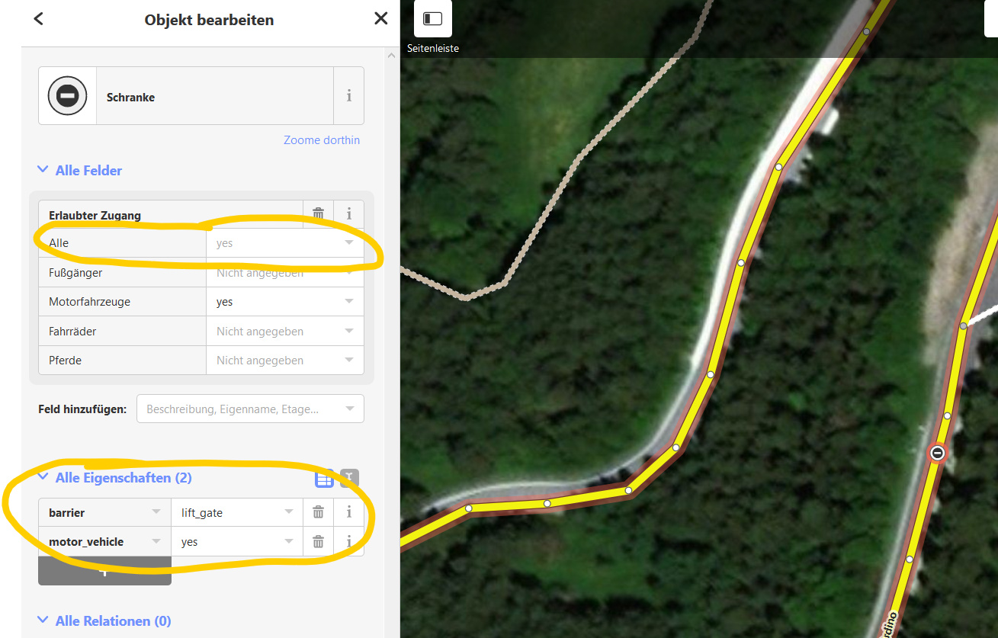Open info for Schranke preset
Viewport: 998px width, 638px height.
coord(348,96)
